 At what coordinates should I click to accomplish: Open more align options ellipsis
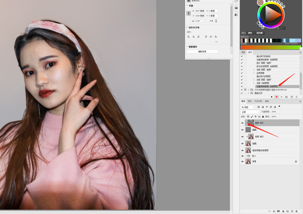click(x=216, y=42)
